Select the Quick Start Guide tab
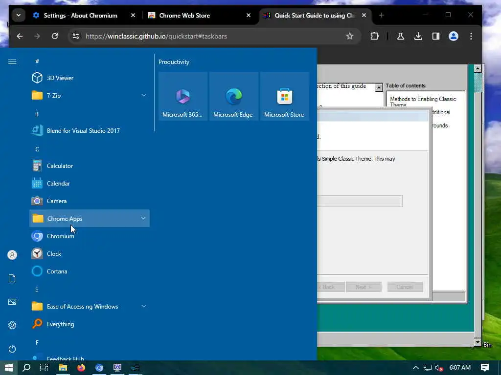Image resolution: width=501 pixels, height=375 pixels. click(x=315, y=15)
